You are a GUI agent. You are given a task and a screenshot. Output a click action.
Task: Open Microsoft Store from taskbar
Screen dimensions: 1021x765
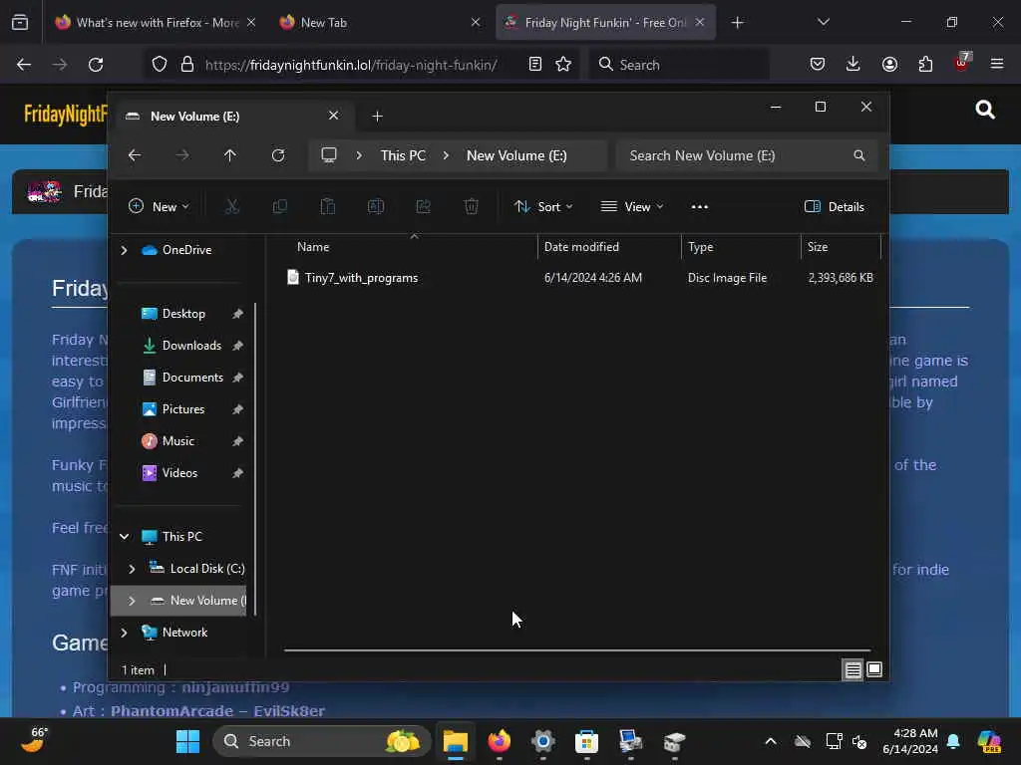586,741
